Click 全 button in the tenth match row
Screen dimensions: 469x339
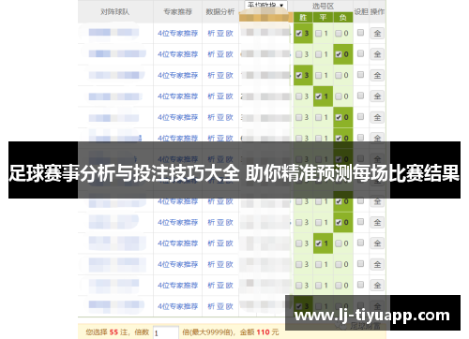click(x=377, y=222)
